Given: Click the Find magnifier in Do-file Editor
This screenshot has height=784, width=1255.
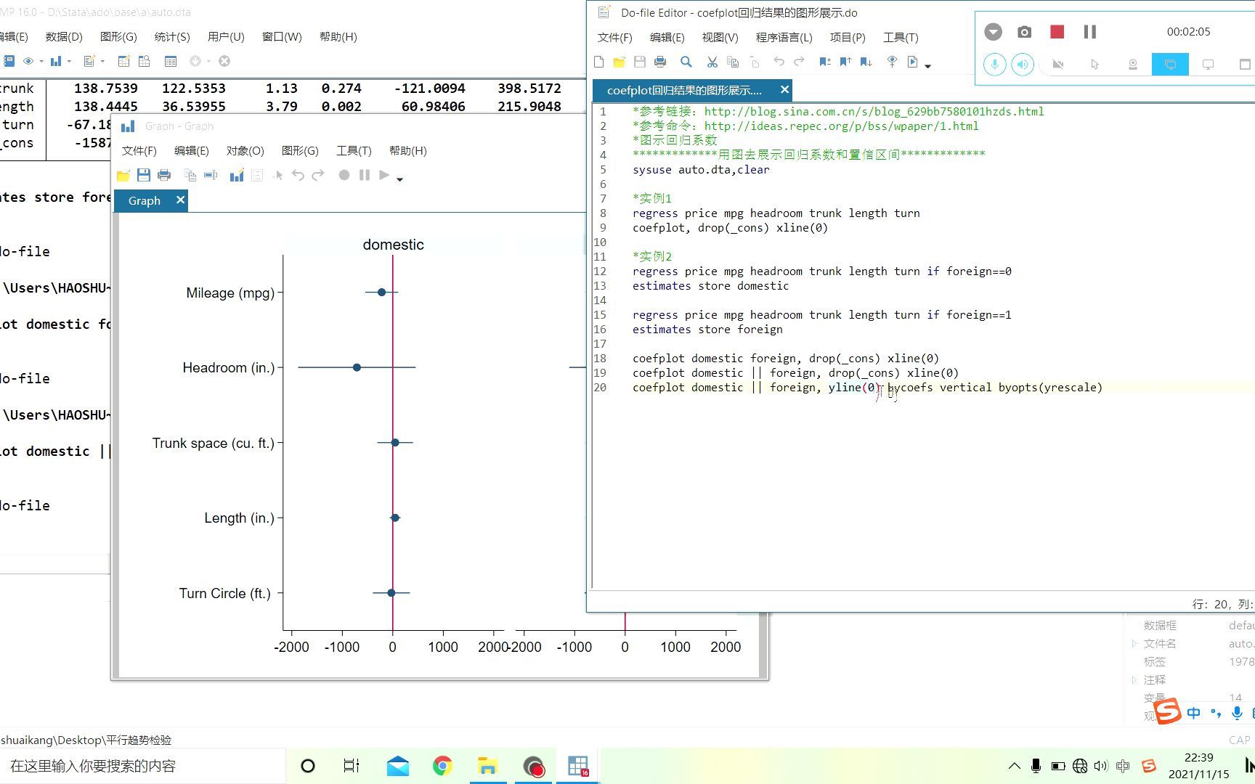Looking at the screenshot, I should [x=686, y=62].
